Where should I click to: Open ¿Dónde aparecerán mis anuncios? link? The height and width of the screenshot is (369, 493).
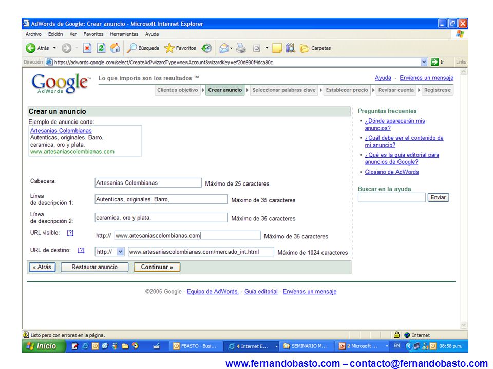(395, 124)
